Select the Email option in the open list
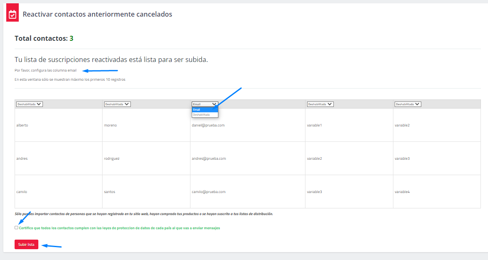This screenshot has width=488, height=260. coord(205,110)
